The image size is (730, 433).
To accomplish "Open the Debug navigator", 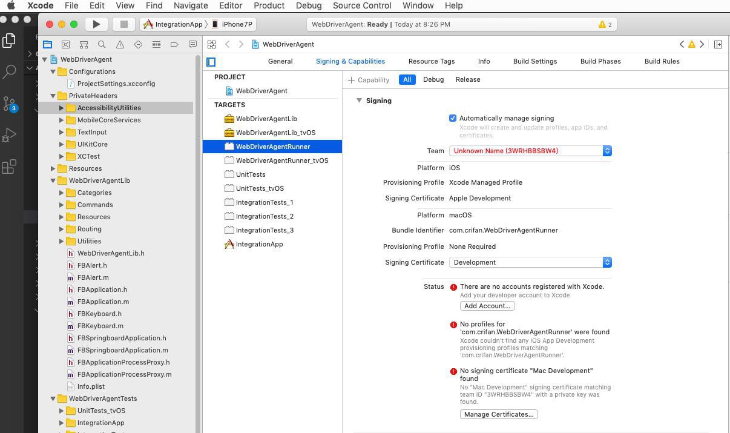I will [x=156, y=44].
